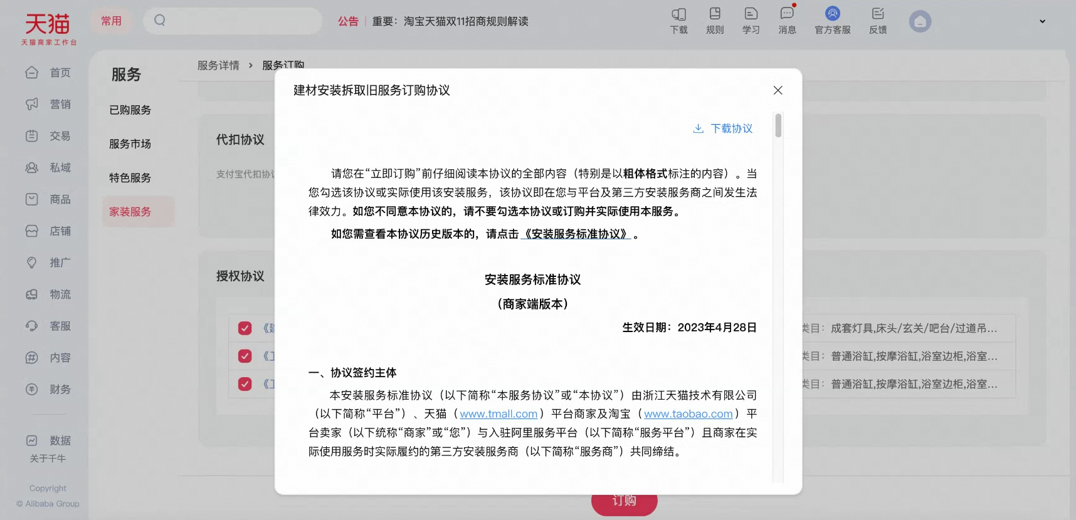Open 服务市场 menu item

130,144
